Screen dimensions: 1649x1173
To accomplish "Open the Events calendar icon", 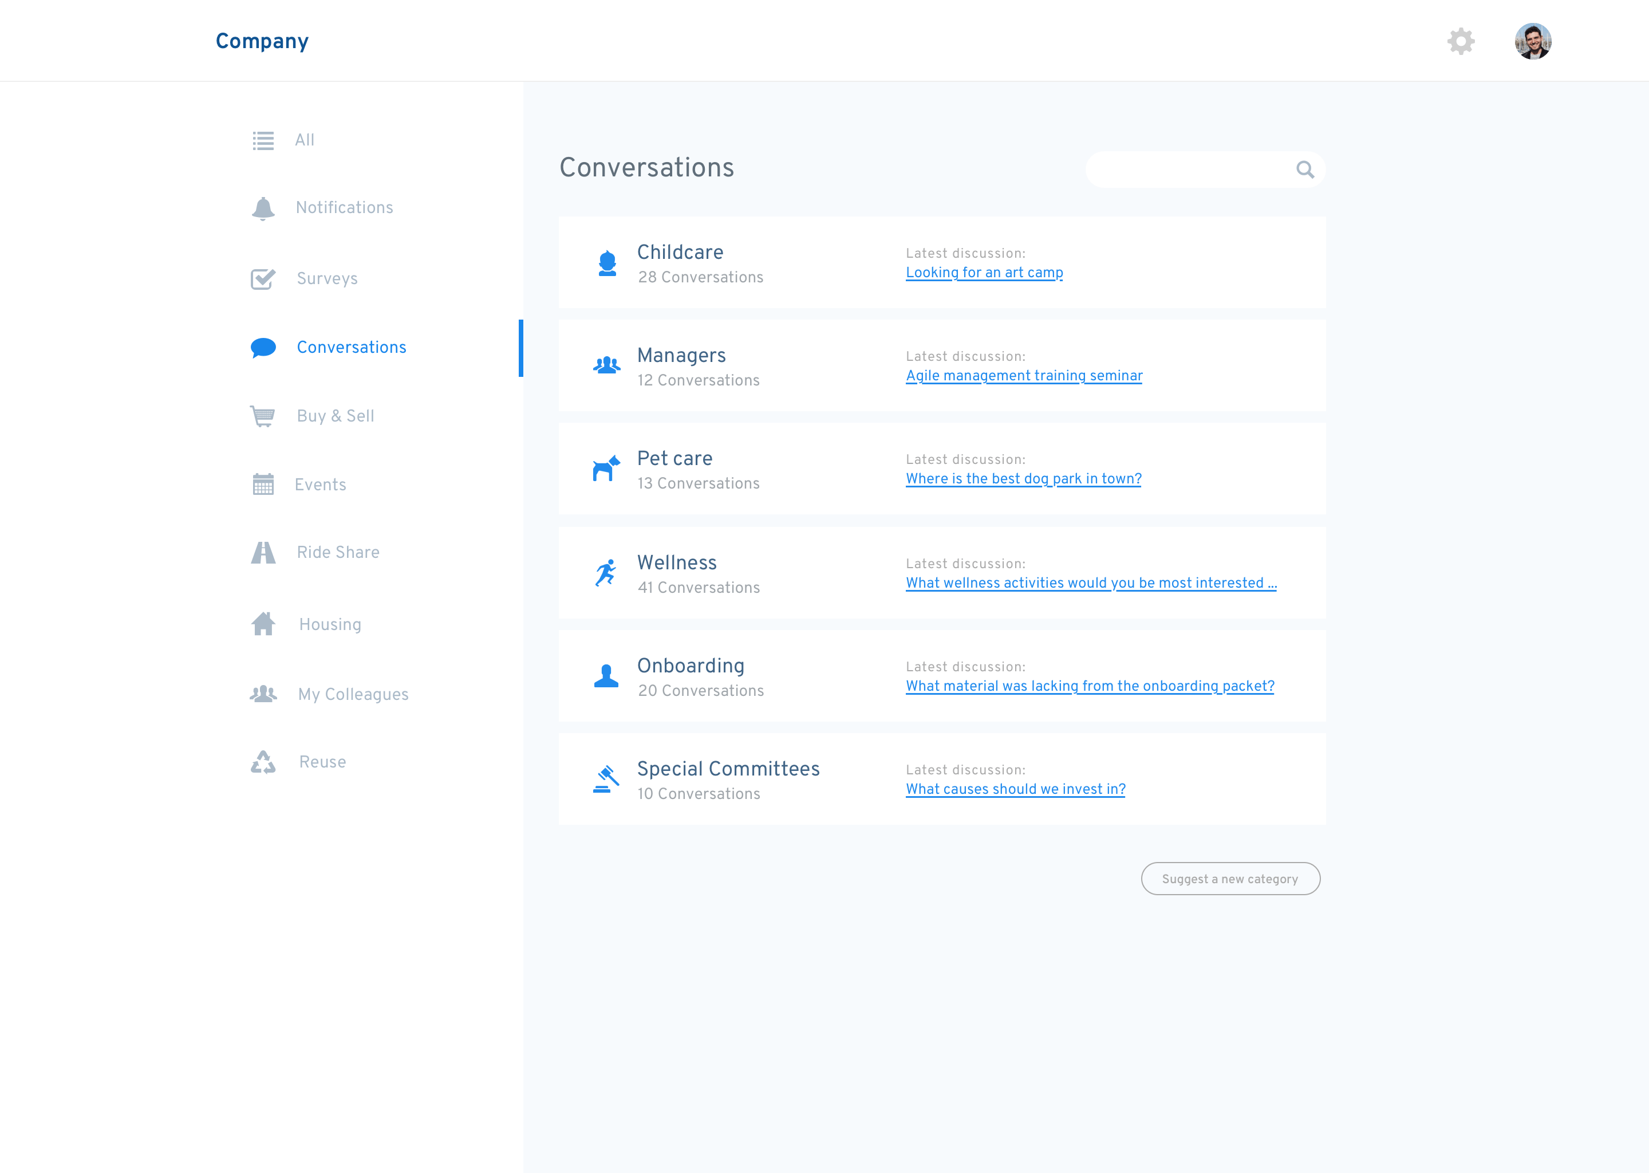I will (x=263, y=485).
